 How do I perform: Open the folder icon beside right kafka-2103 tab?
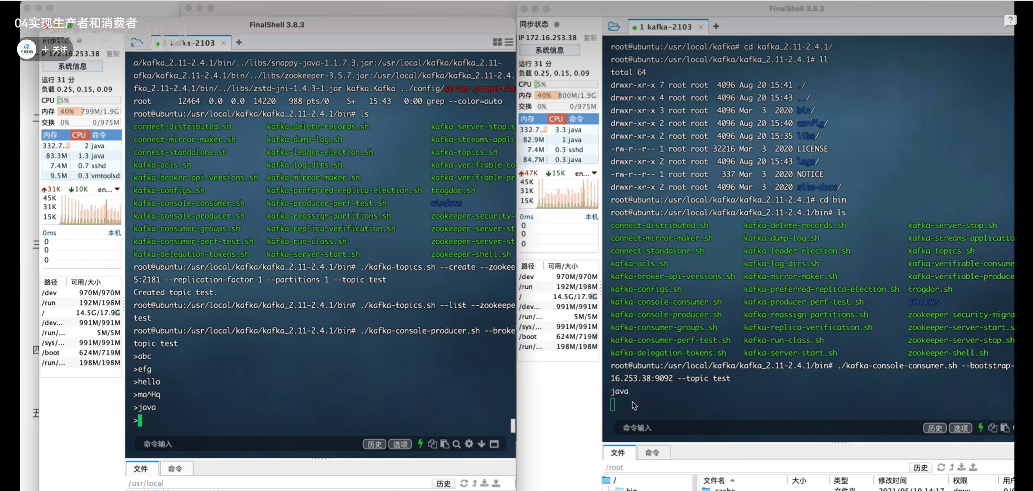tap(614, 27)
